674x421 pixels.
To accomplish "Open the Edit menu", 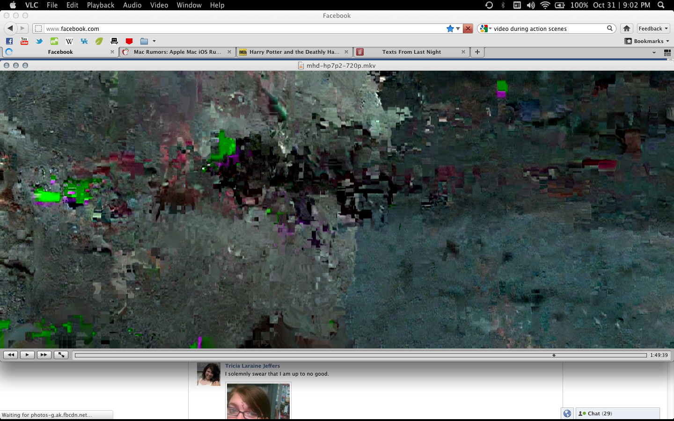I will [72, 5].
